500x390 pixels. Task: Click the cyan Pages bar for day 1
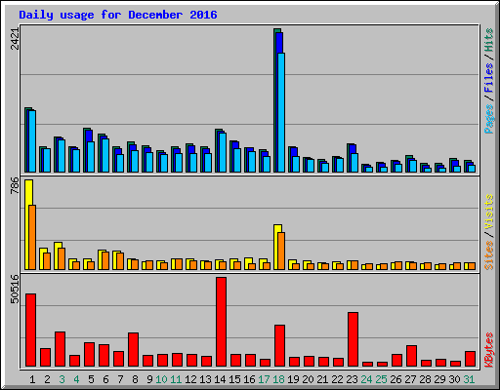click(x=32, y=141)
